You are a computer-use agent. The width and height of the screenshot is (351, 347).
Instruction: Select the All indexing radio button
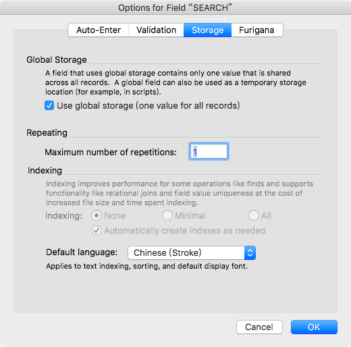[254, 215]
